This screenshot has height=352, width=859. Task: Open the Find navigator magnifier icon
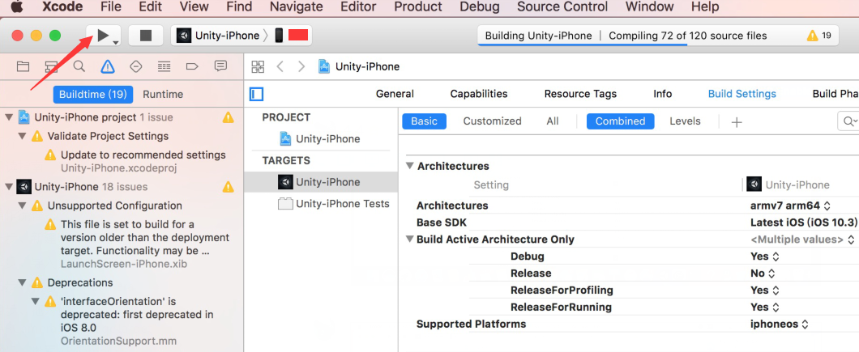[79, 66]
